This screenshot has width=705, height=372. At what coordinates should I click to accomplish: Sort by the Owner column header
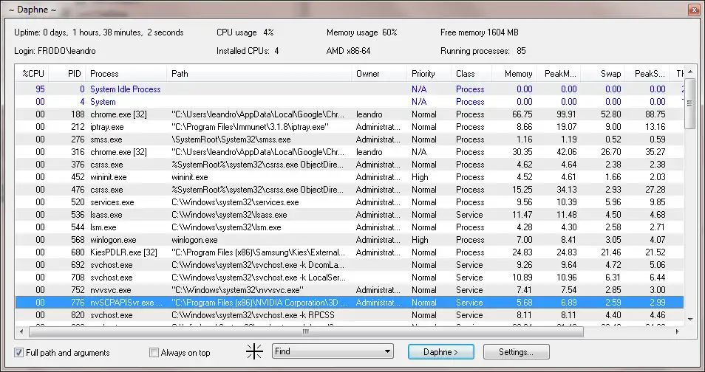(379, 74)
